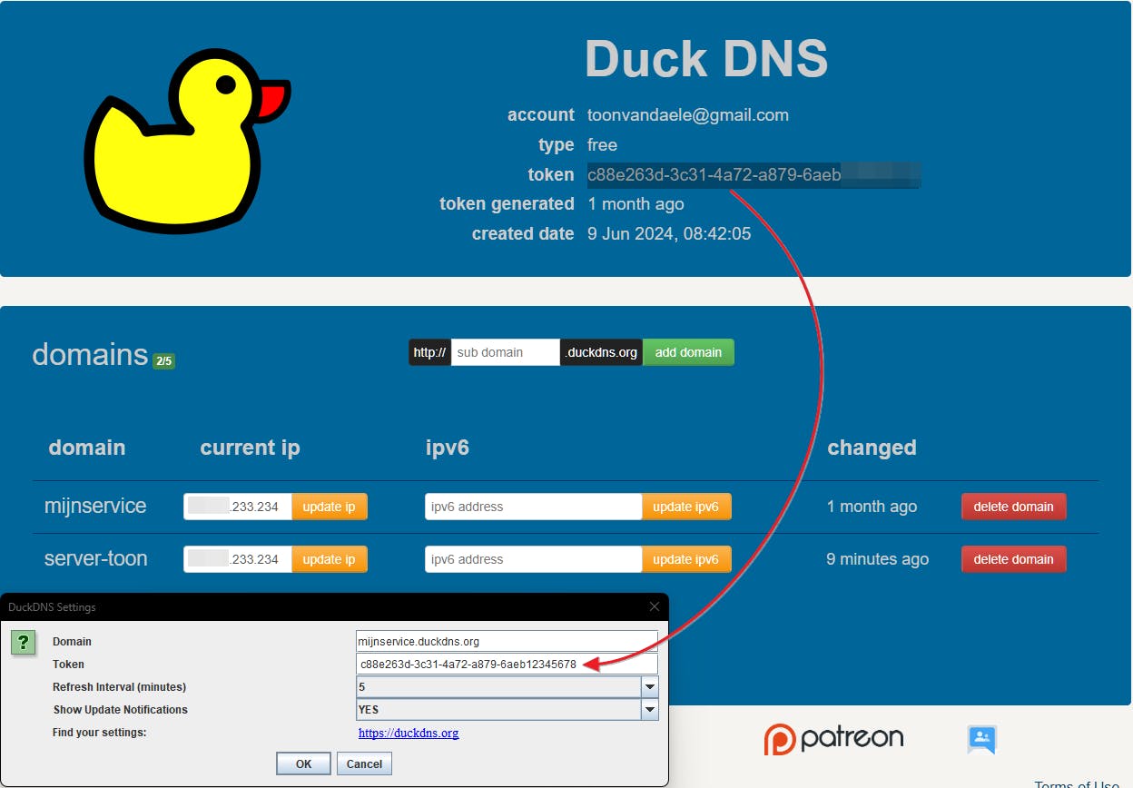Click the 'domains' section heading

click(90, 354)
